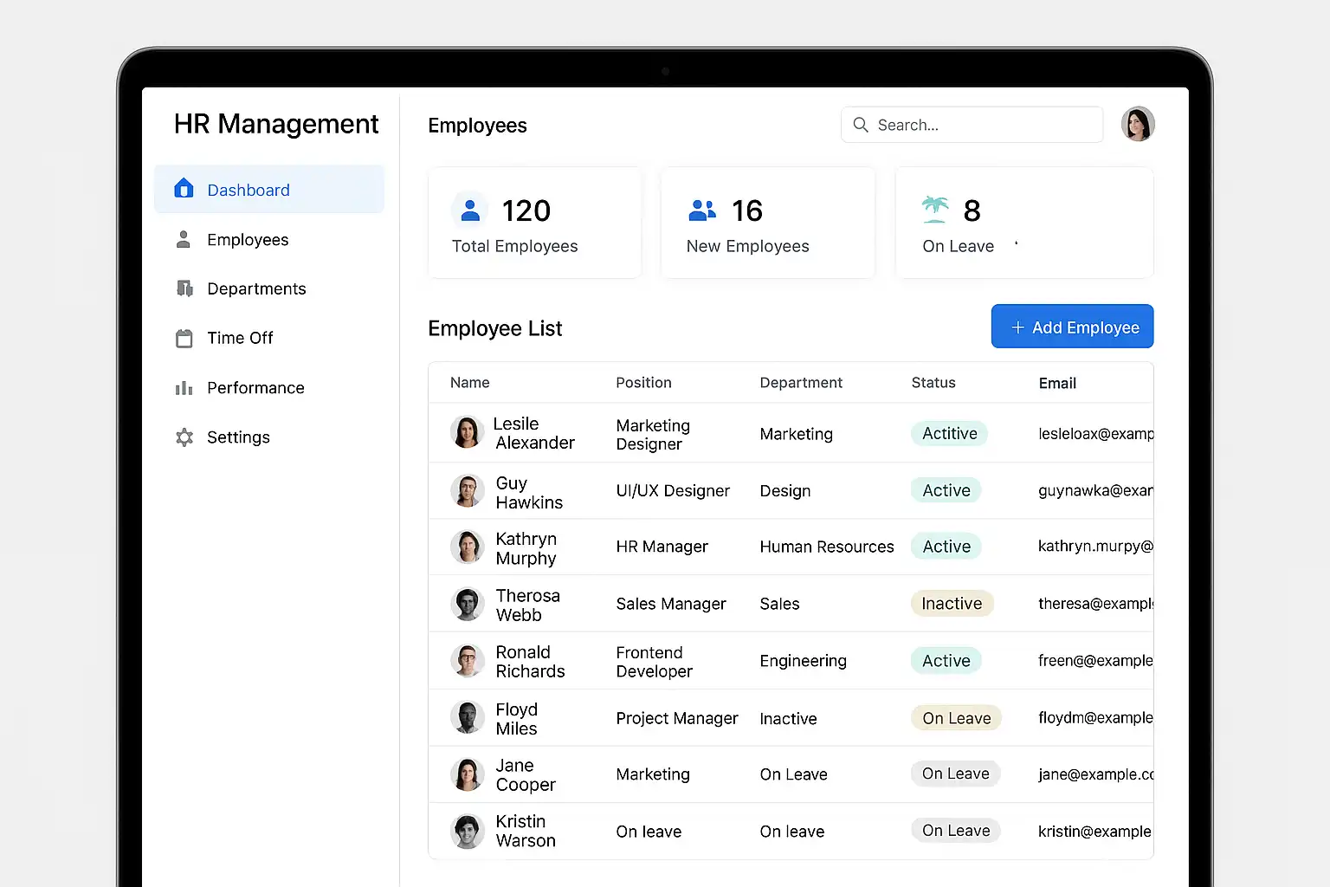The image size is (1330, 887).
Task: Click Floyd Miles' On Leave badge
Action: pyautogui.click(x=956, y=718)
